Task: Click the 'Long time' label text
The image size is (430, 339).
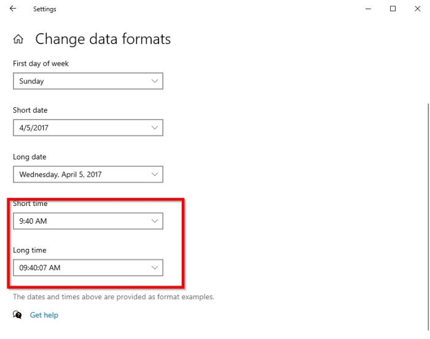Action: (29, 250)
